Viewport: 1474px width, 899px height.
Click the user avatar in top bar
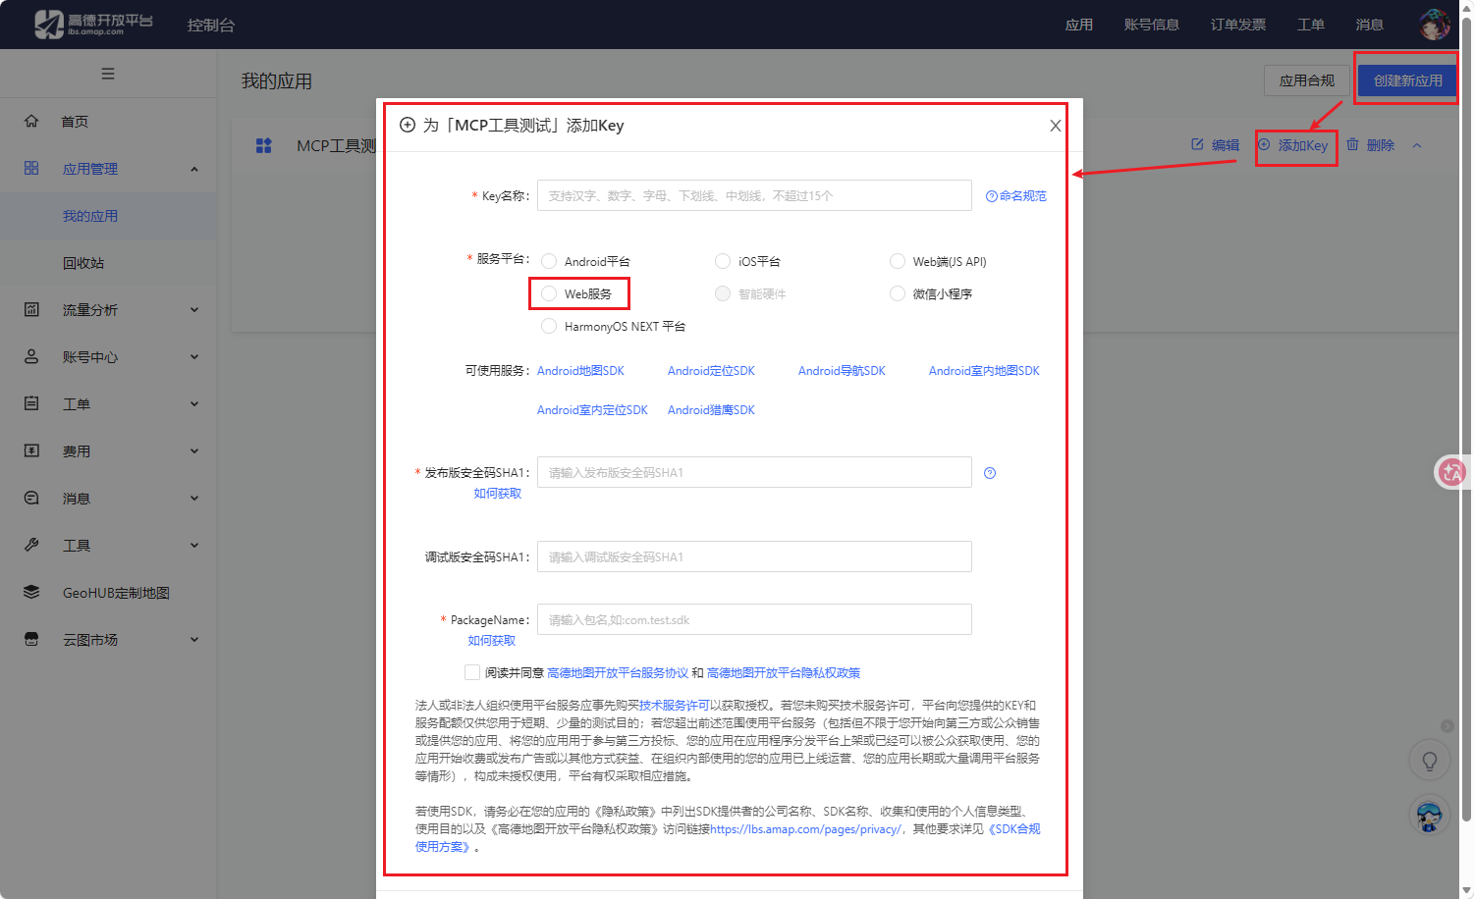pyautogui.click(x=1434, y=25)
